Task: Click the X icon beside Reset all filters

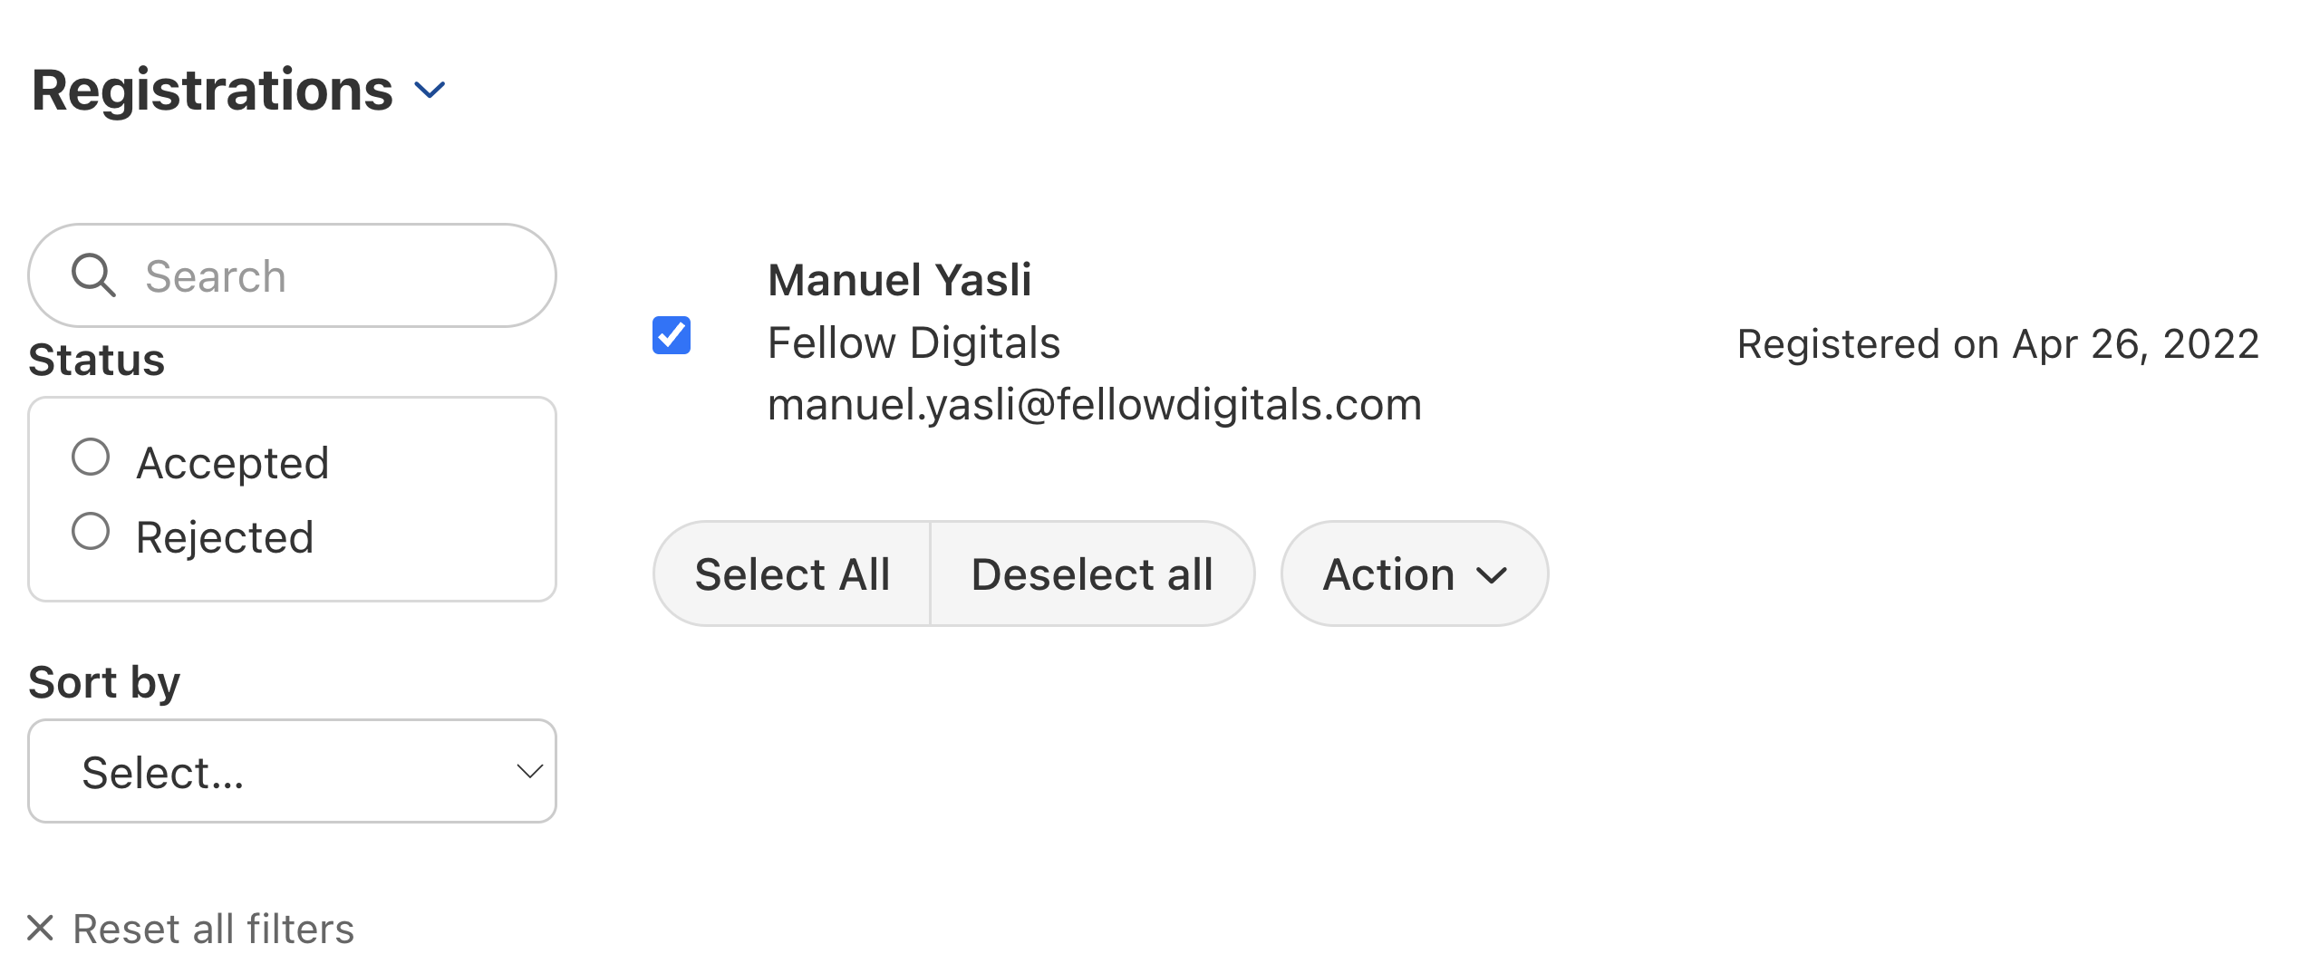Action: [41, 928]
